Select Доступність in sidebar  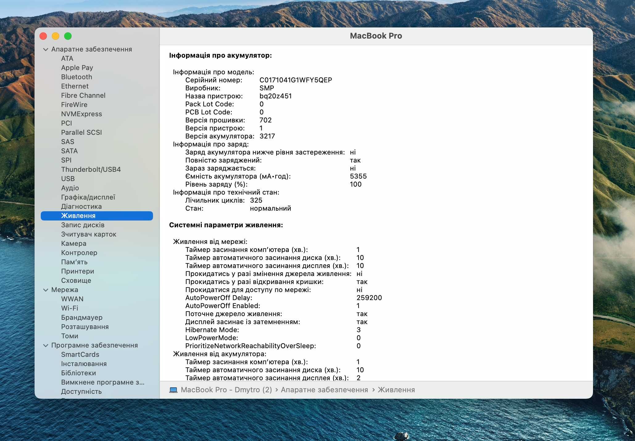[81, 392]
